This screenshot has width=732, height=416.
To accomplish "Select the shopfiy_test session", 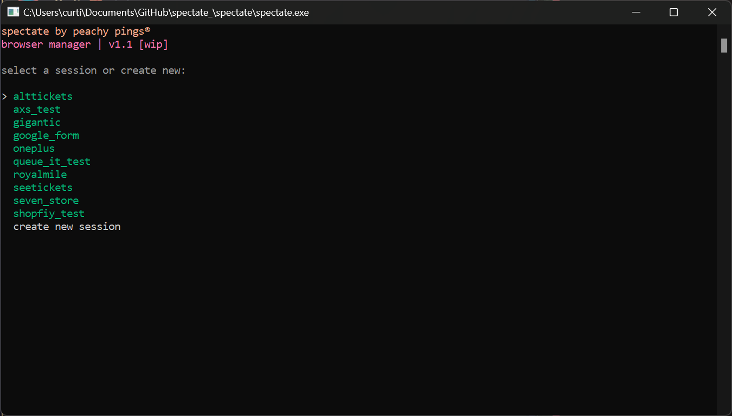I will pyautogui.click(x=49, y=214).
